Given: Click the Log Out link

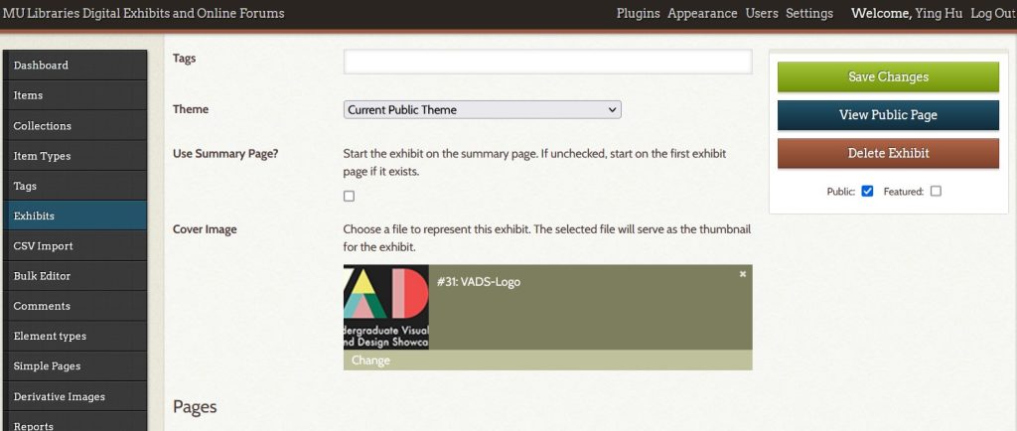Looking at the screenshot, I should click(992, 14).
